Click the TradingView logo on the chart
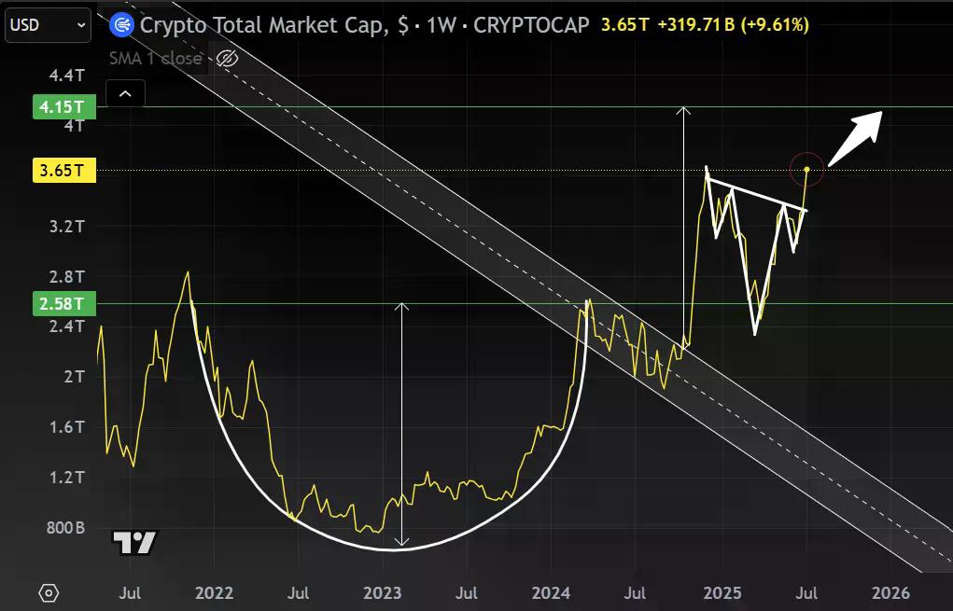Viewport: 953px width, 611px height. (x=135, y=542)
